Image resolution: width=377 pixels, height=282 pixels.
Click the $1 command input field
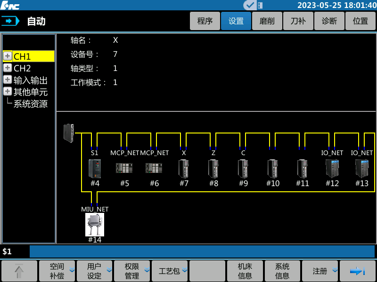pyautogui.click(x=202, y=251)
